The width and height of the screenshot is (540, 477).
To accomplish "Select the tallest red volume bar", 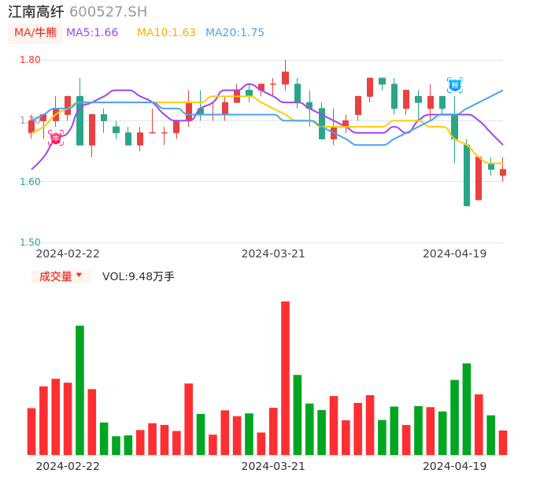I will coord(285,378).
